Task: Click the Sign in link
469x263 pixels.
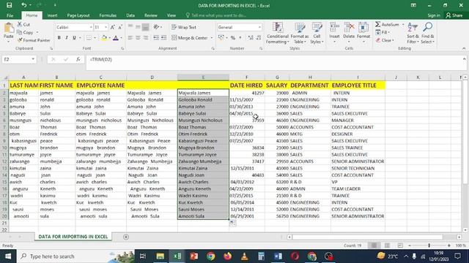Action: 434,15
